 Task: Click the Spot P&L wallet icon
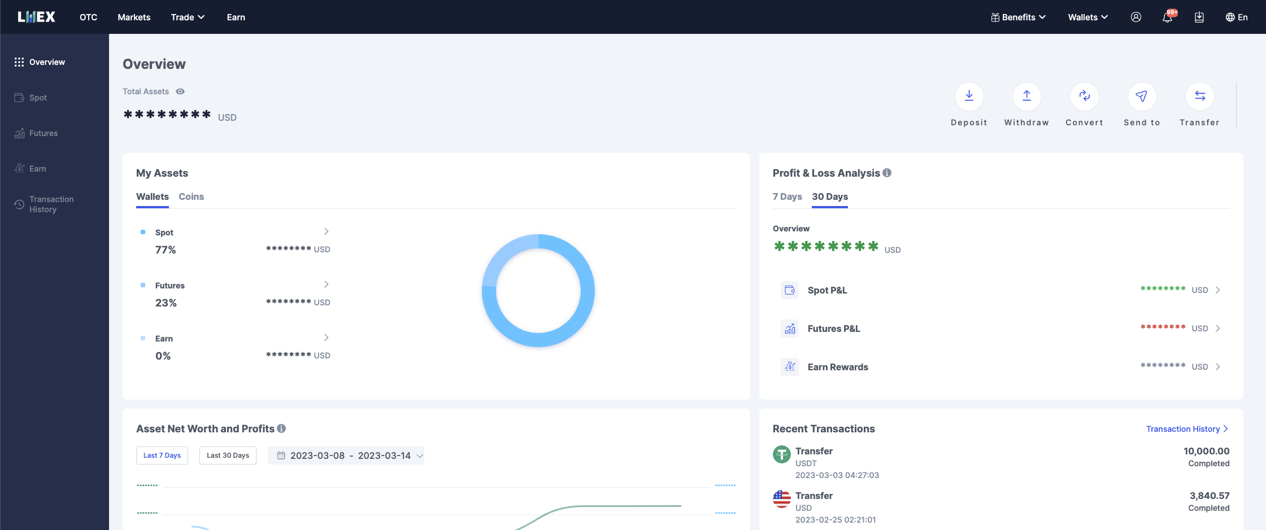tap(790, 290)
